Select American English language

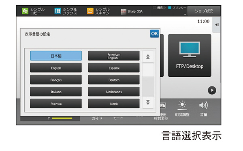click(114, 56)
